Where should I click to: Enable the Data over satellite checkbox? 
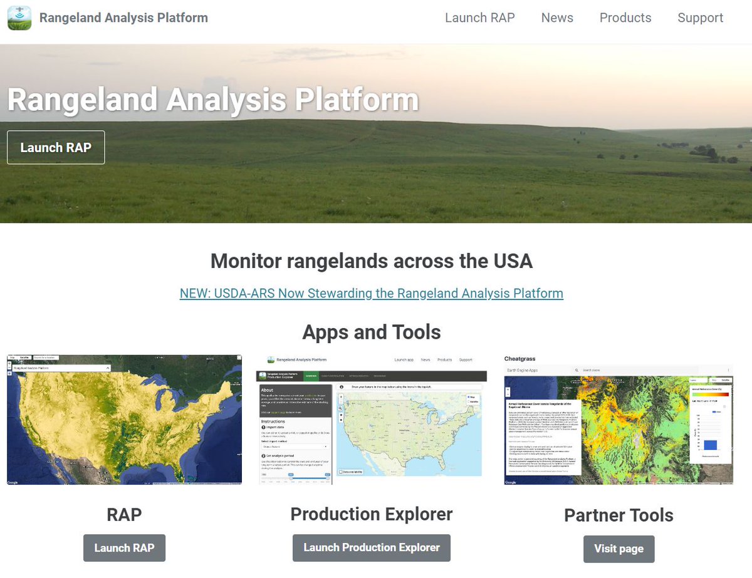(x=341, y=472)
